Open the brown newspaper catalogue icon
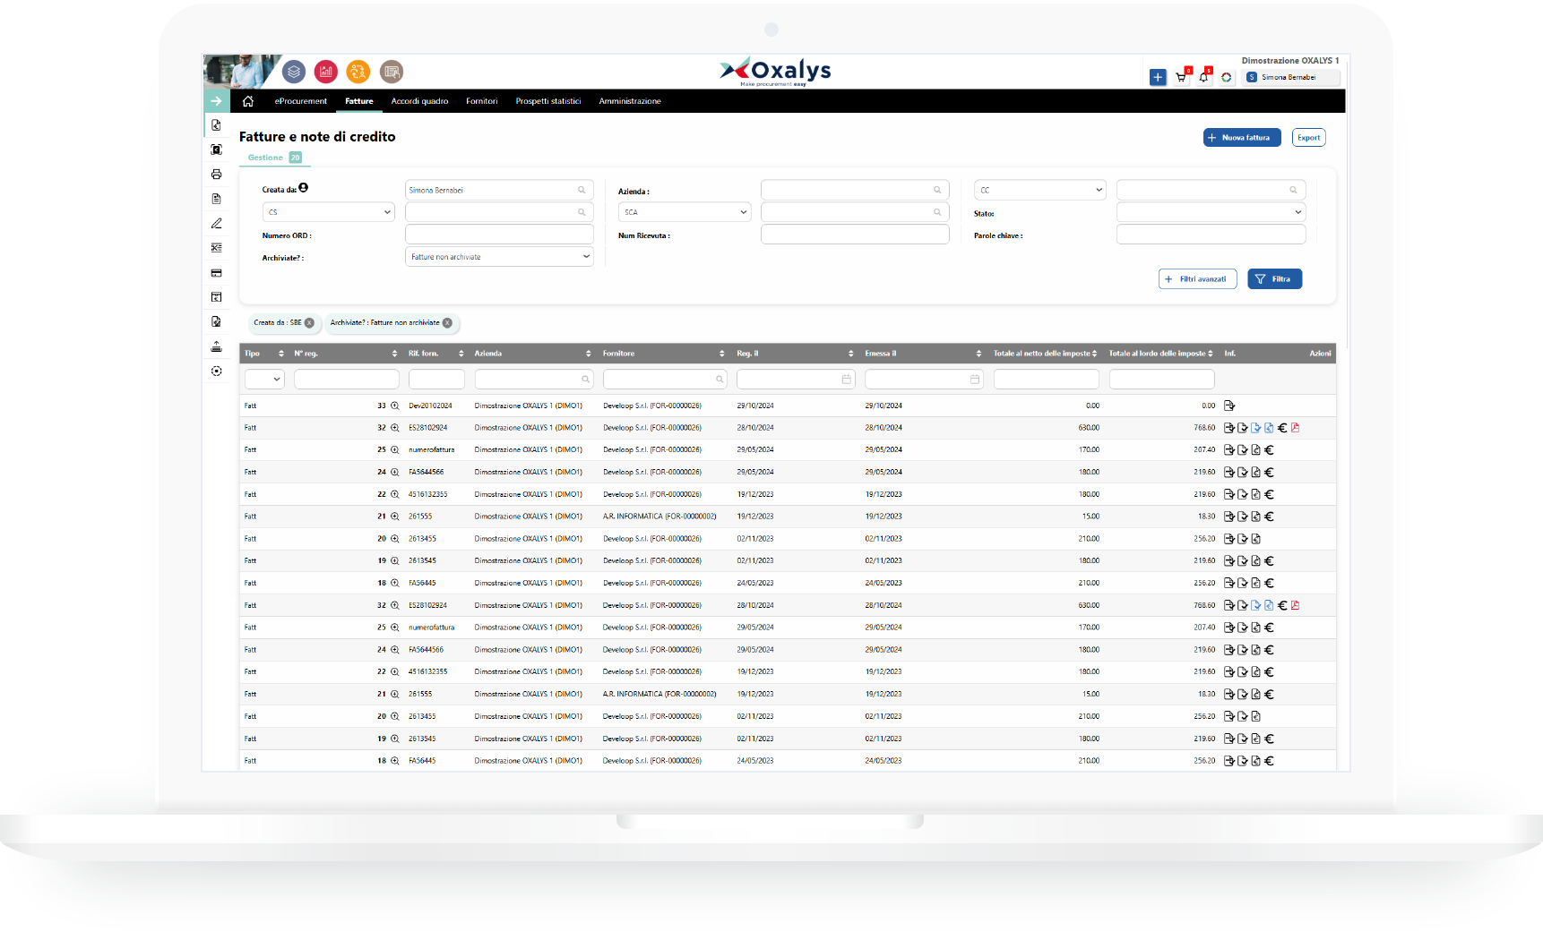The image size is (1543, 931). 392,72
